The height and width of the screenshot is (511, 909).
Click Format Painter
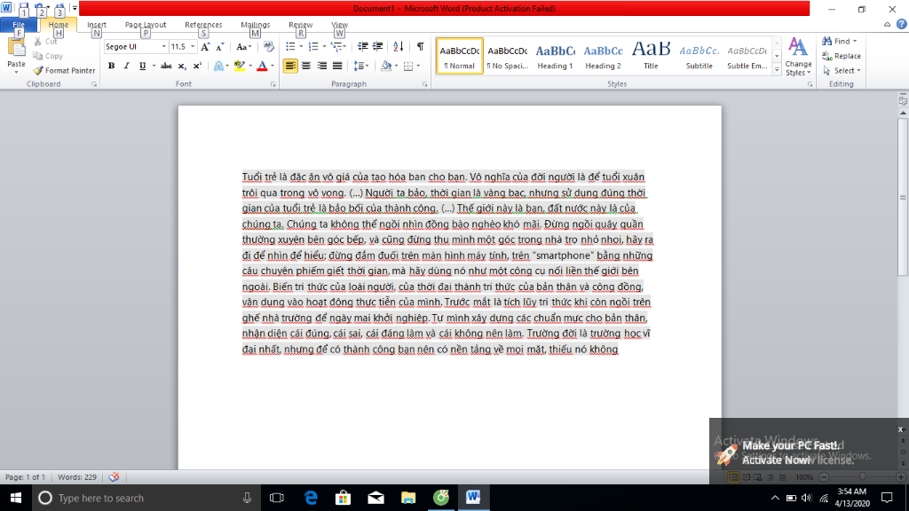click(x=64, y=71)
